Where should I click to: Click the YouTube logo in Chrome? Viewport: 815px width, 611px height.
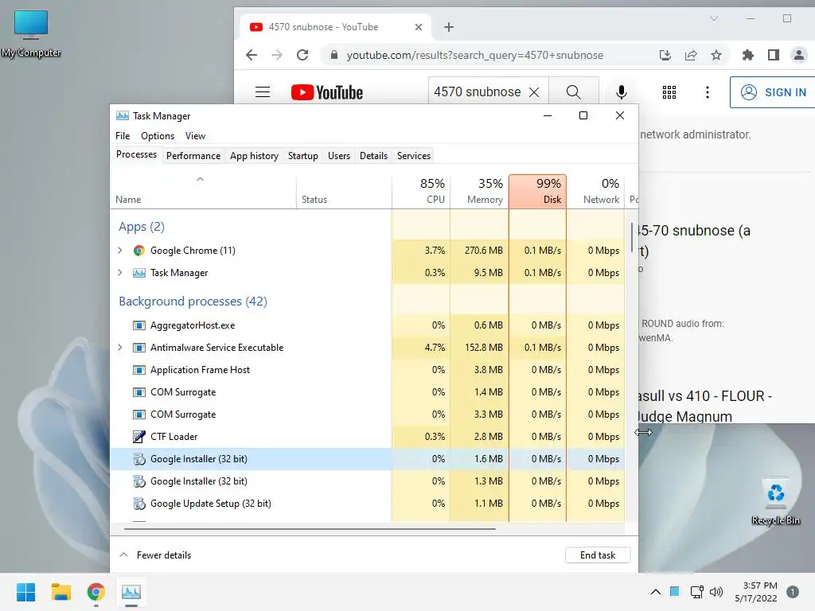click(x=327, y=92)
